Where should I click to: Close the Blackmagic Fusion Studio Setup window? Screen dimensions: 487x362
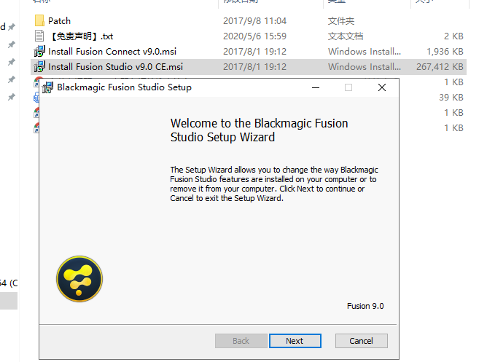point(382,87)
